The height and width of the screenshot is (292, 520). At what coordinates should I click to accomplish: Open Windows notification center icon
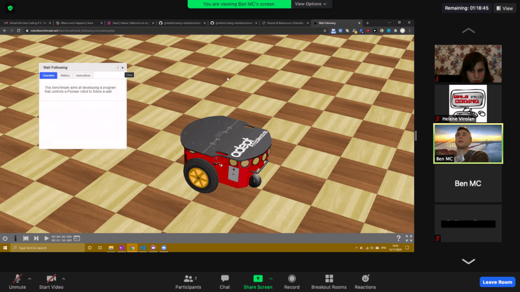pyautogui.click(x=407, y=247)
